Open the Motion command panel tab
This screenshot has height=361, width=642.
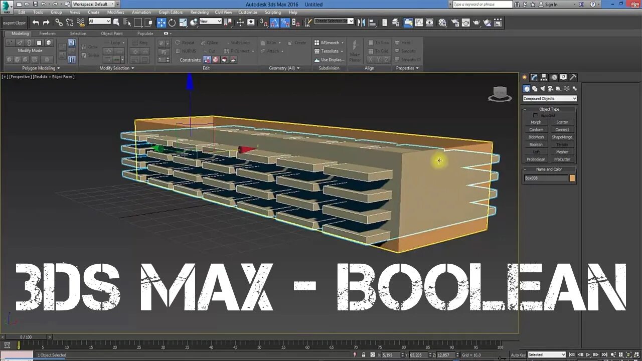(554, 77)
